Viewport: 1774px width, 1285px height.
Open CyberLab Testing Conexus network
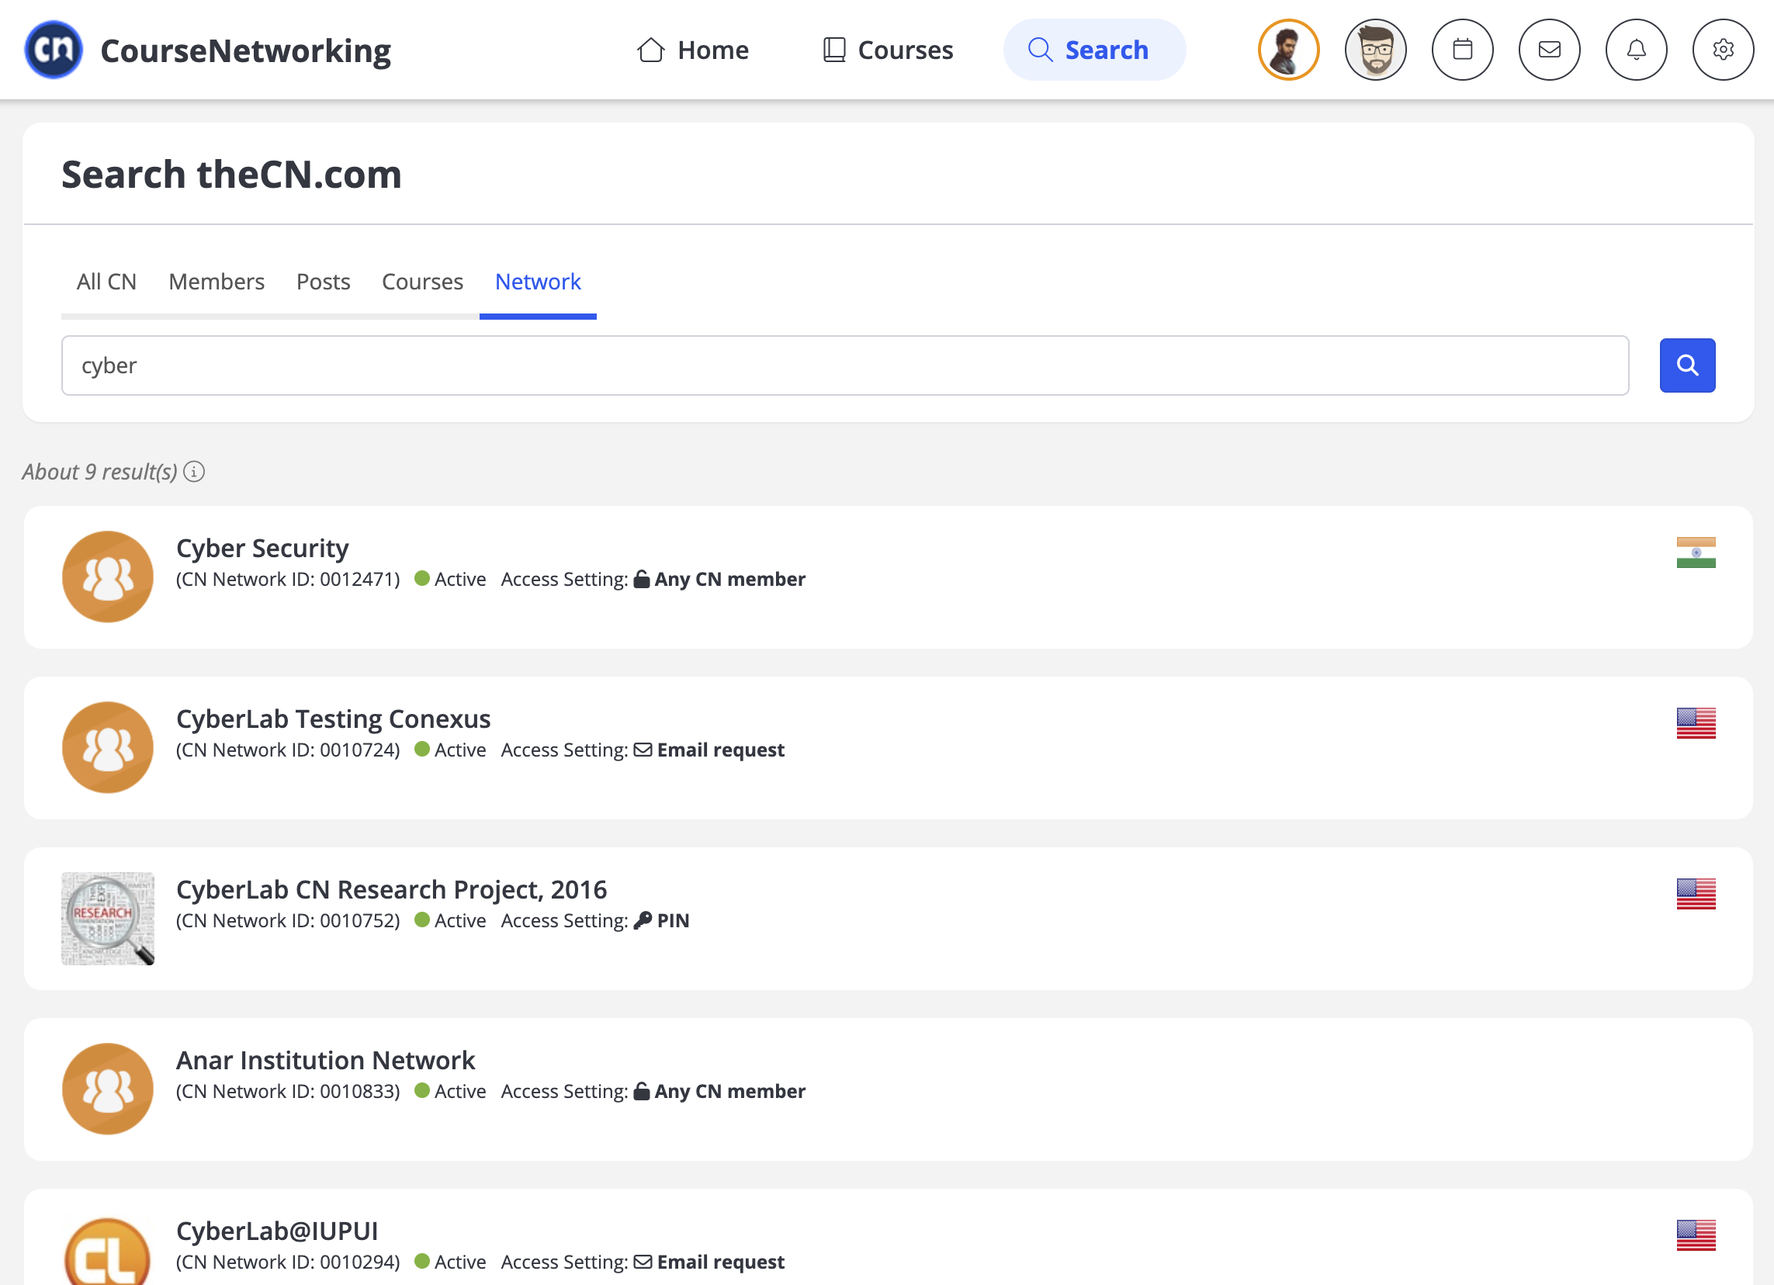(333, 719)
